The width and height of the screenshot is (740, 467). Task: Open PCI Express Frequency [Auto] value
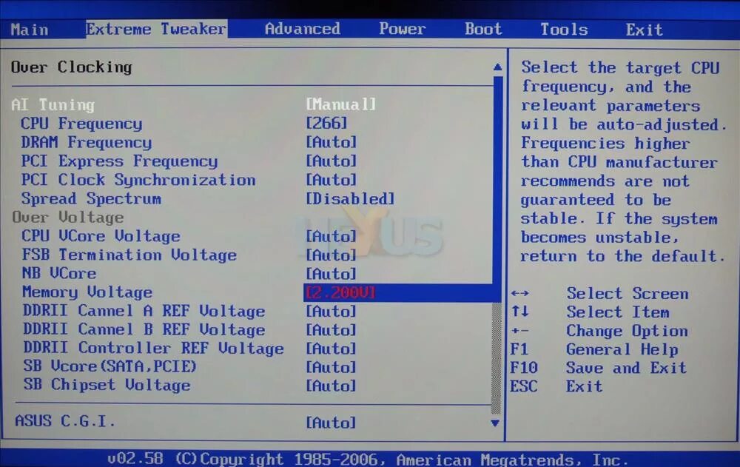[x=332, y=161]
